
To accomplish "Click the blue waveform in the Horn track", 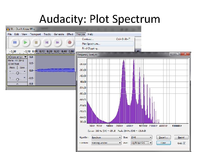I will [56, 70].
